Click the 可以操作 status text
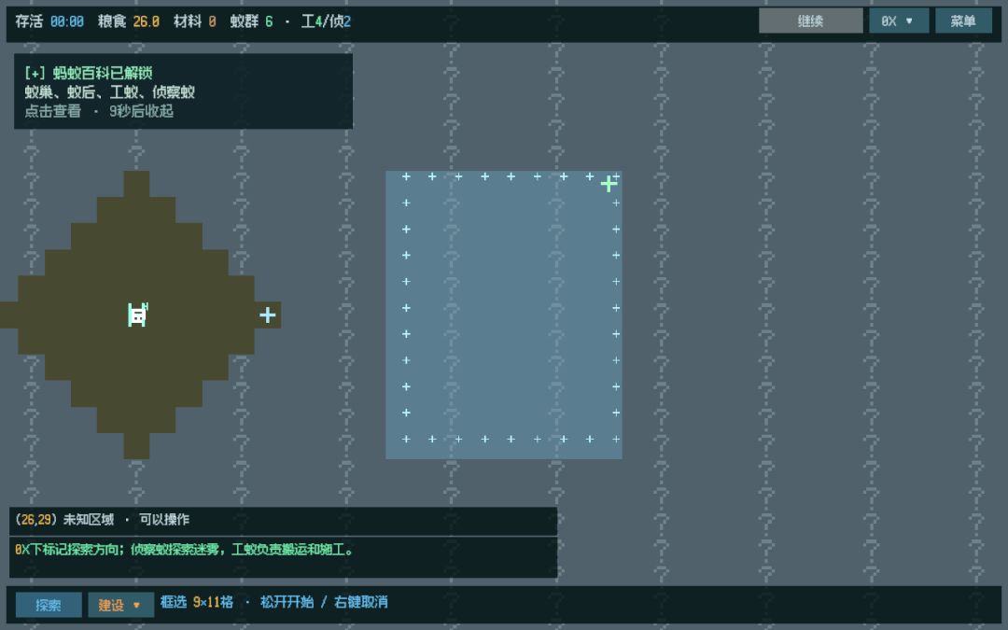This screenshot has height=630, width=1008. click(x=164, y=520)
